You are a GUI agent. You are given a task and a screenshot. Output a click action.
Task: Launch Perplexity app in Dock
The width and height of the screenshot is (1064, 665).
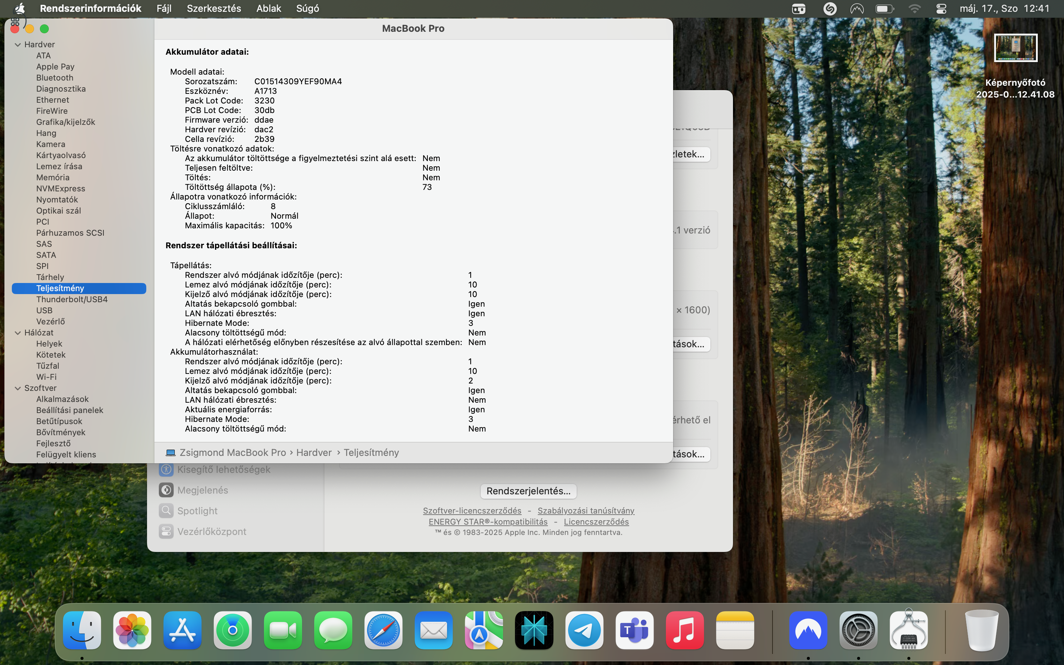tap(534, 630)
